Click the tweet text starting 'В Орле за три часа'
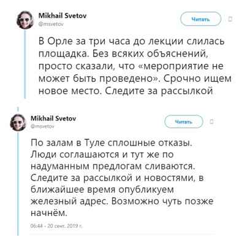239x240 pixels. click(135, 66)
